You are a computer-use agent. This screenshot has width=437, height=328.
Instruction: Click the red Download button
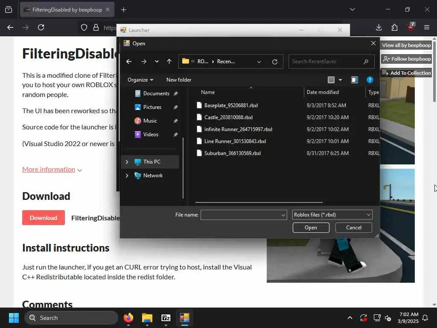click(44, 217)
